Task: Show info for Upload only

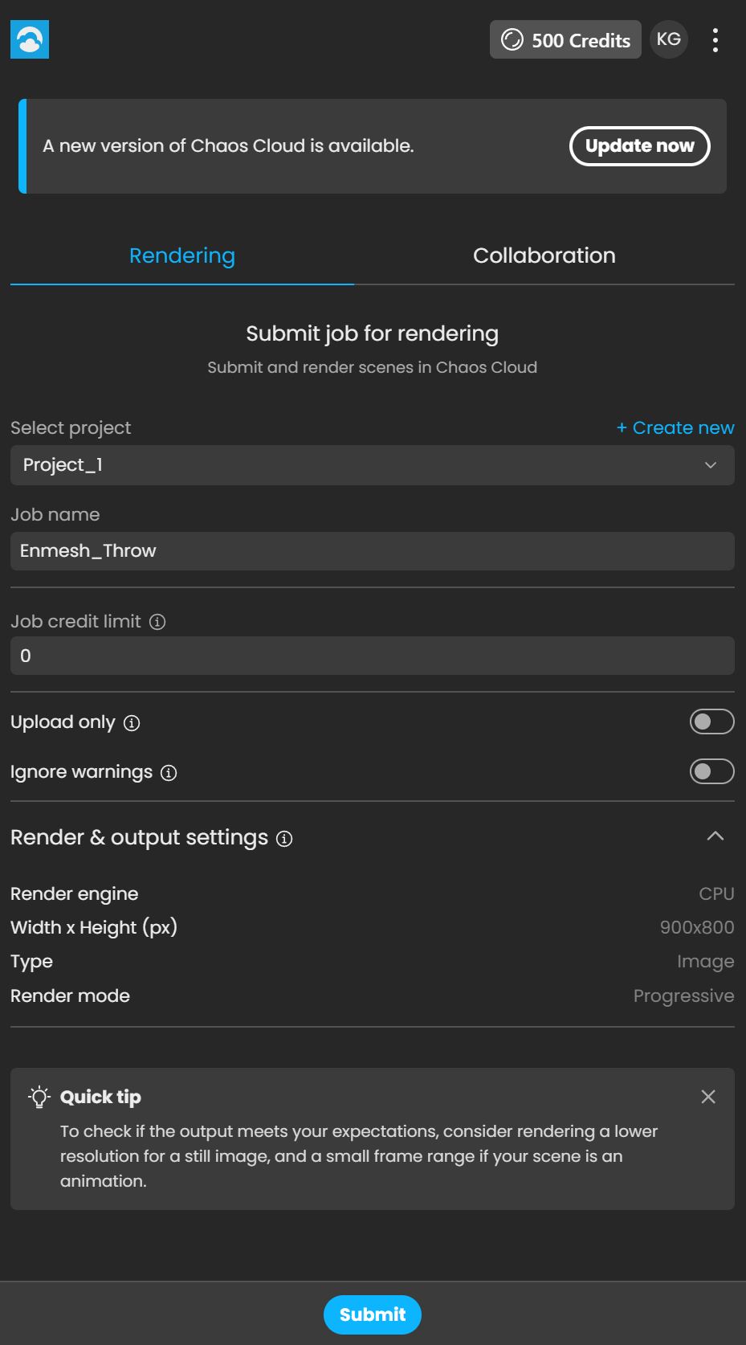Action: pyautogui.click(x=132, y=723)
